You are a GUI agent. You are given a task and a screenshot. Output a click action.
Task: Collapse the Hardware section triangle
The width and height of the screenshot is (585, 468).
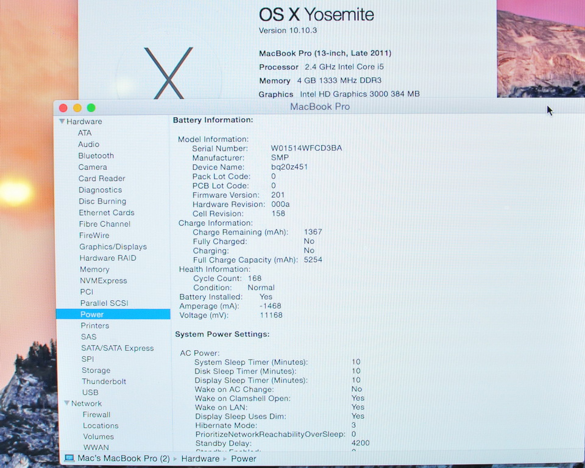pyautogui.click(x=62, y=121)
